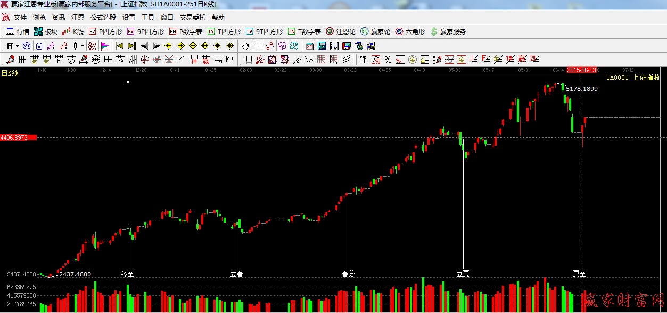
Task: Click the calculator icon in toolbar
Action: click(322, 46)
